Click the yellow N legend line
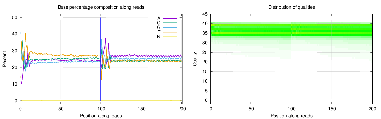The height and width of the screenshot is (119, 381). (x=170, y=37)
